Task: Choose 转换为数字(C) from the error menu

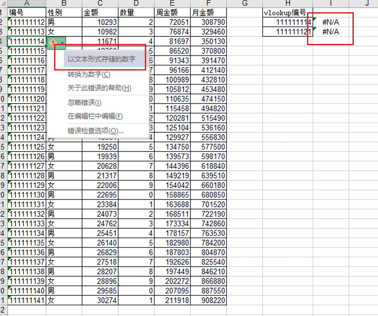Action: pos(89,74)
